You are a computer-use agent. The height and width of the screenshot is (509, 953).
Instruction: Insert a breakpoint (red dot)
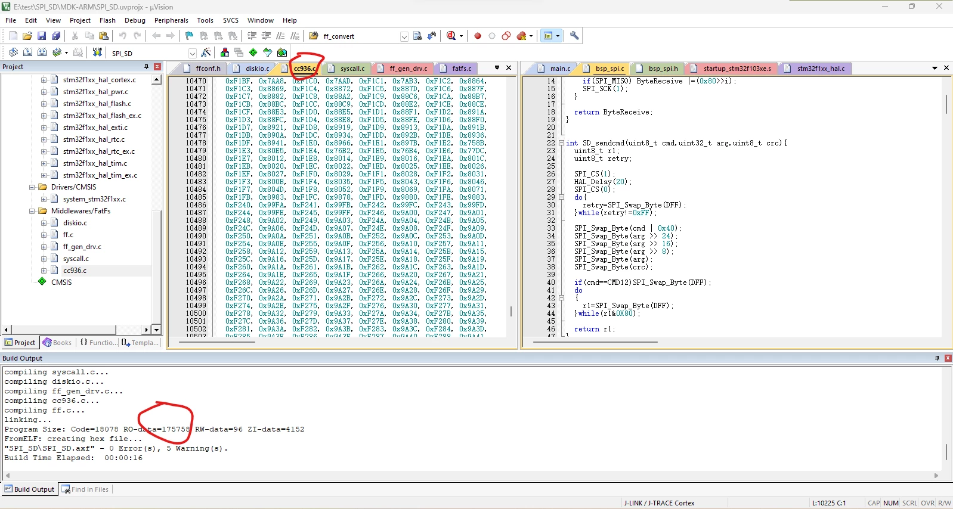click(478, 36)
